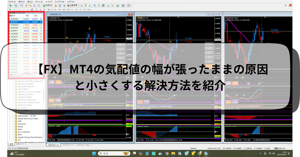
Task: Open the ファイル menu
Action: [x=12, y=1]
